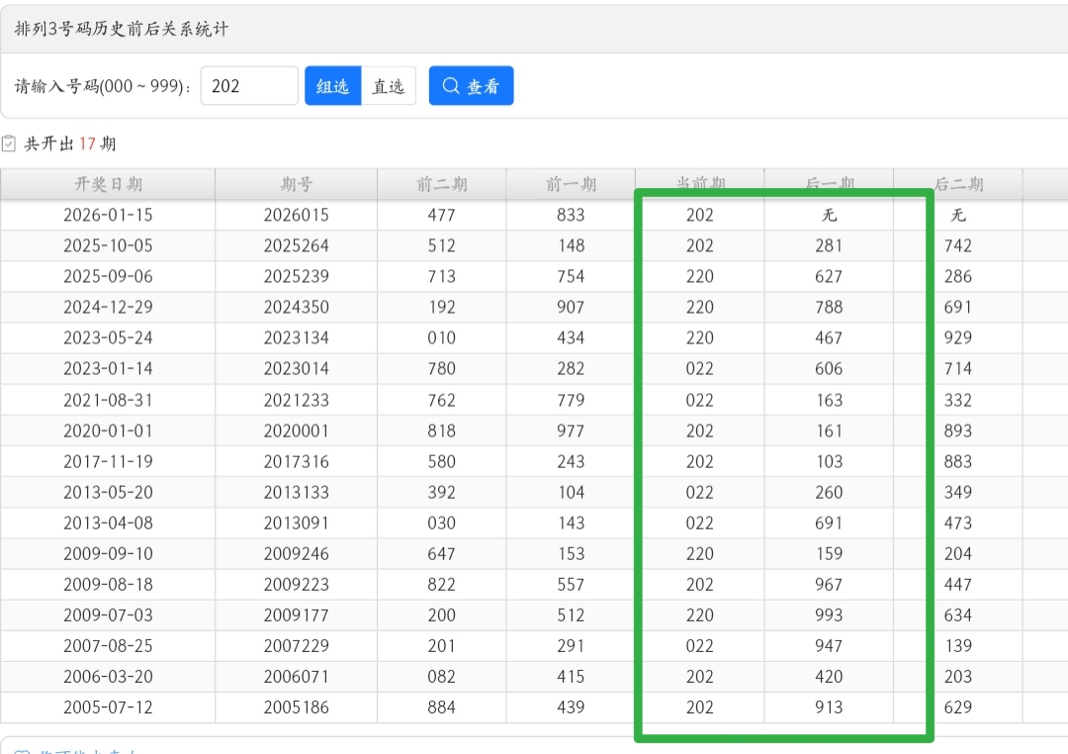Click the clipboard check icon beside 共开出
Image resolution: width=1068 pixels, height=754 pixels.
pyautogui.click(x=9, y=143)
